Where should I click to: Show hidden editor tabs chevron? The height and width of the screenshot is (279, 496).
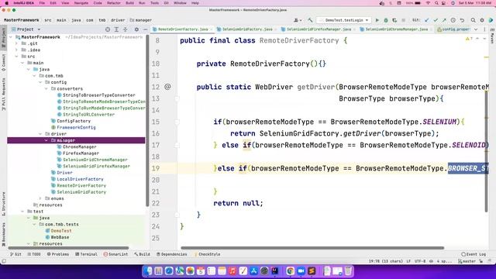pyautogui.click(x=476, y=29)
